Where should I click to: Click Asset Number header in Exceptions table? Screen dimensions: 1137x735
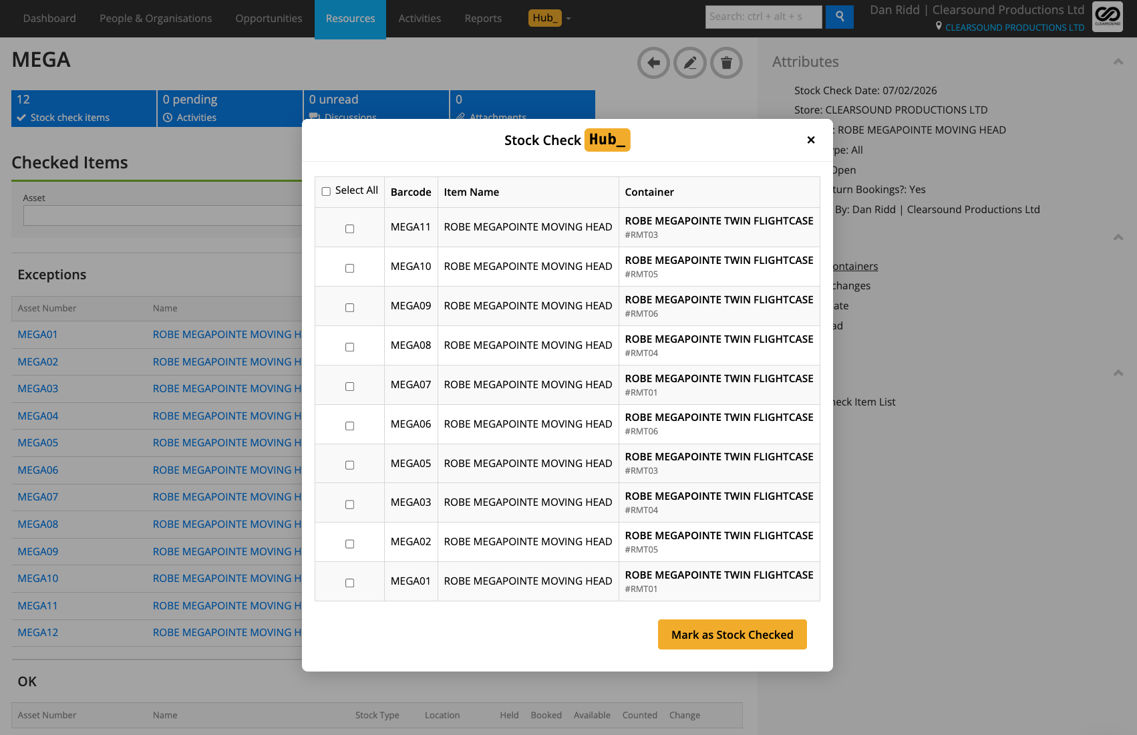point(47,308)
